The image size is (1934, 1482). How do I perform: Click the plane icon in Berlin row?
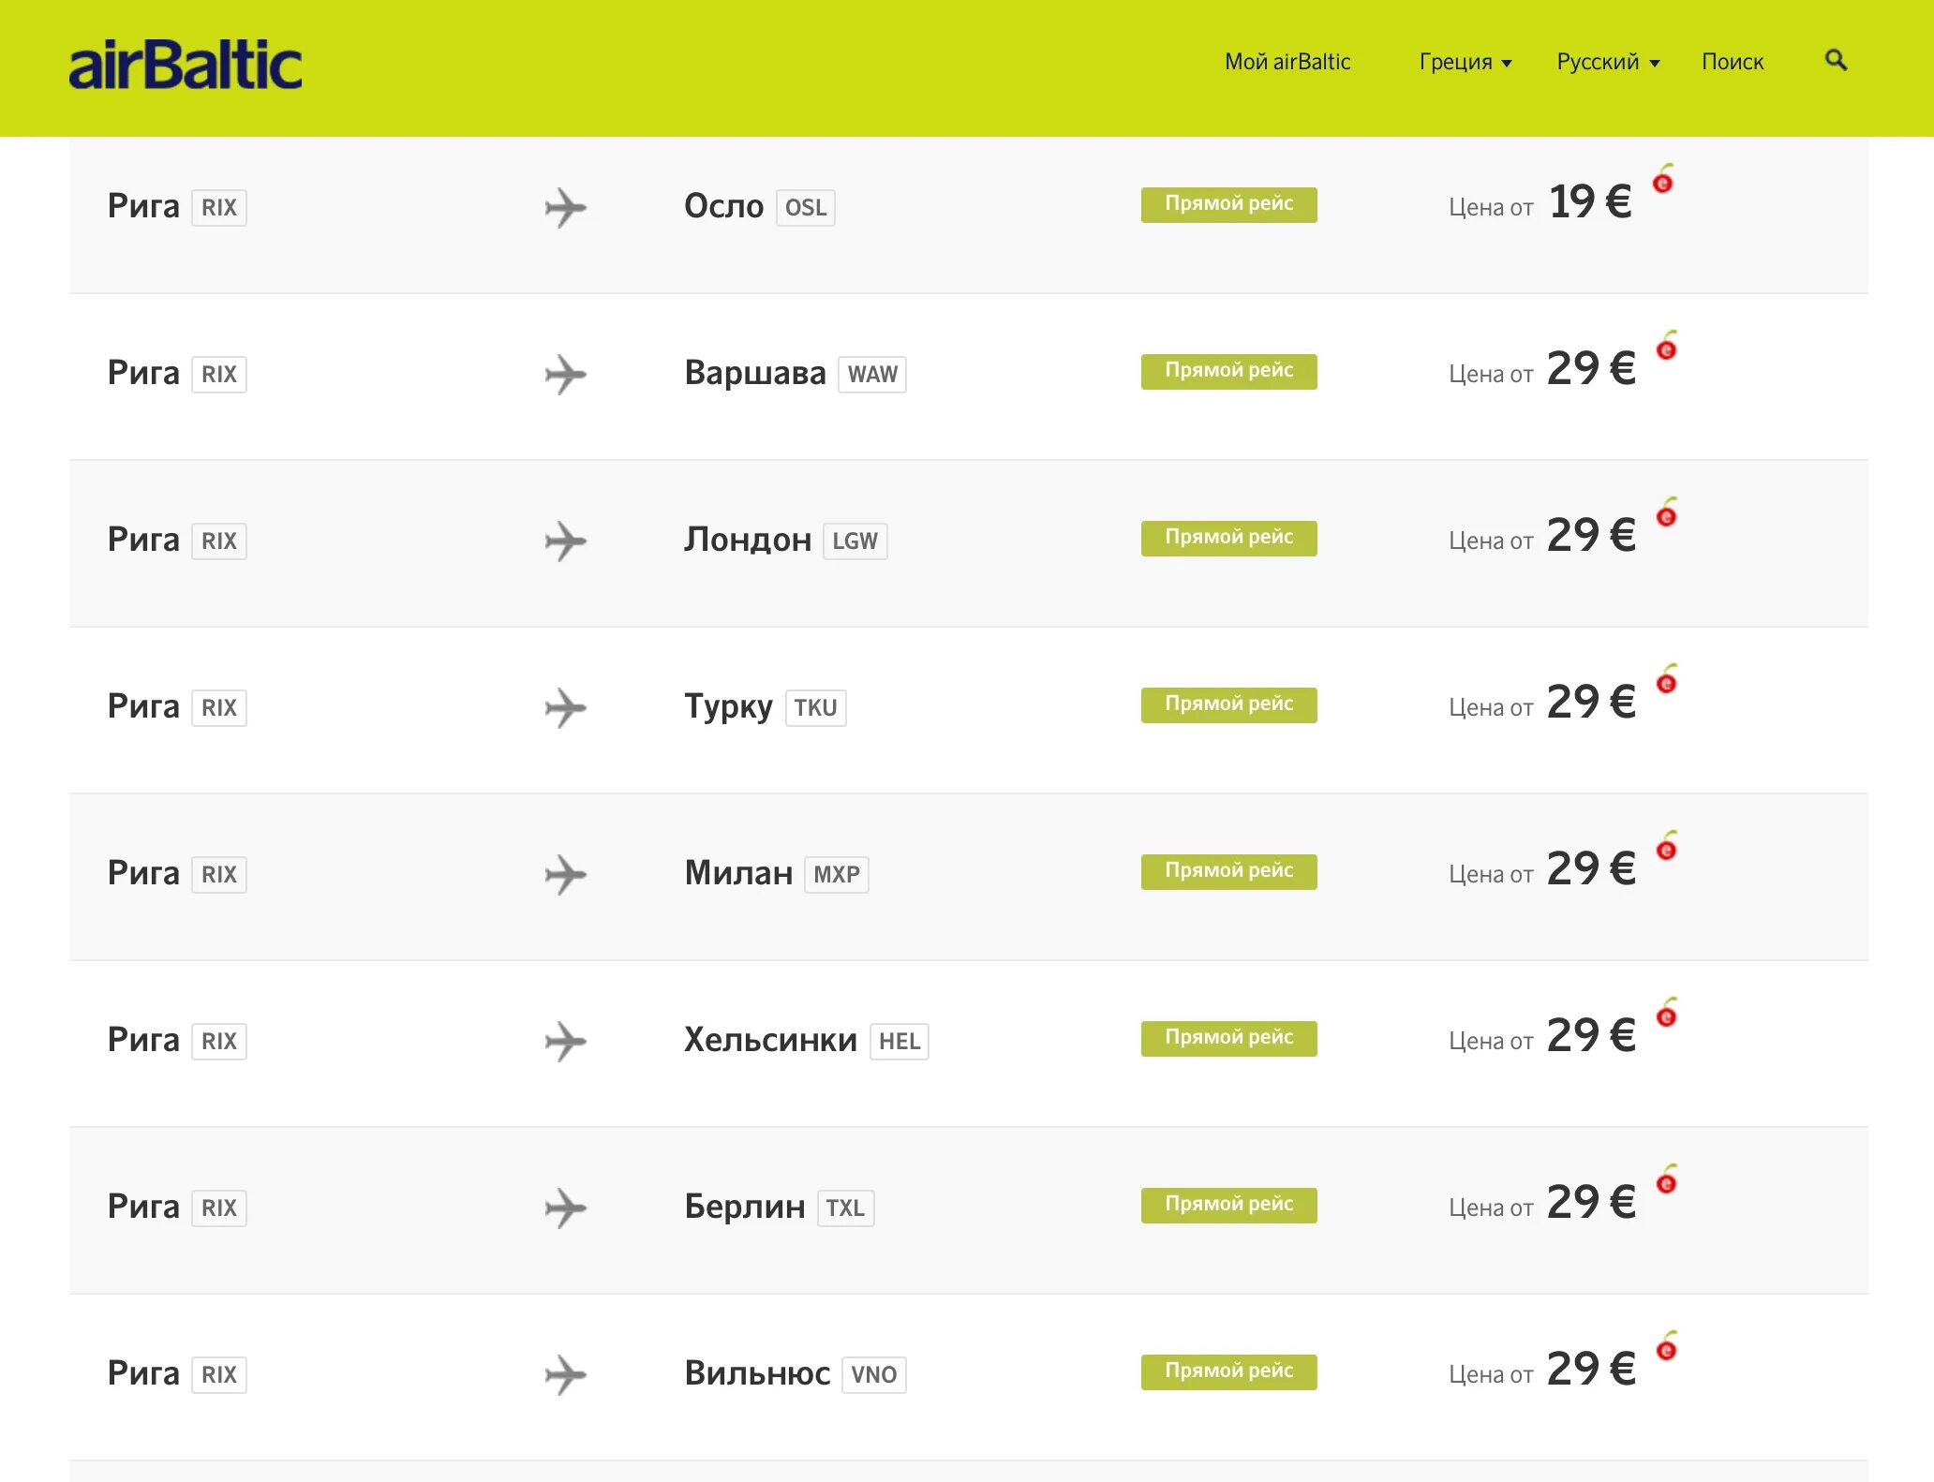pyautogui.click(x=565, y=1208)
